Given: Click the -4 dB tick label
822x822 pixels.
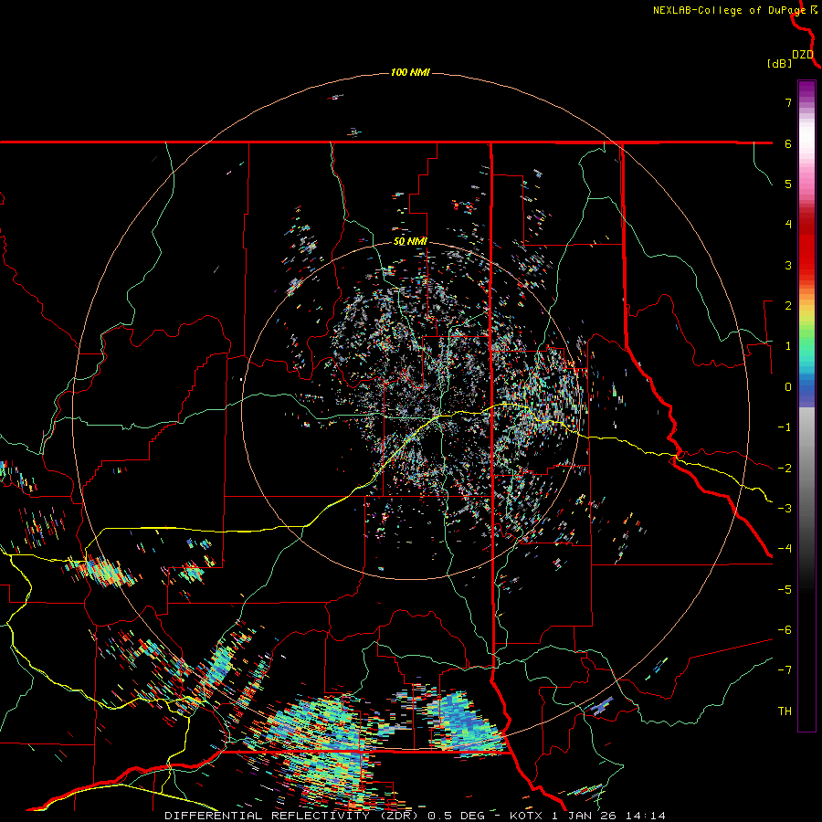Looking at the screenshot, I should point(785,548).
